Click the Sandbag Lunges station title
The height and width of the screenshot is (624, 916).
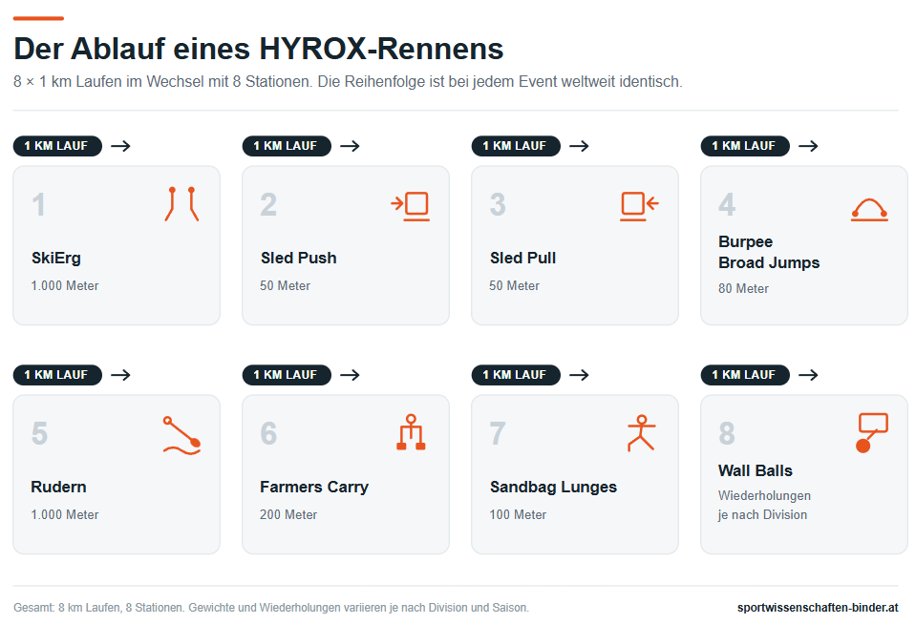[553, 487]
